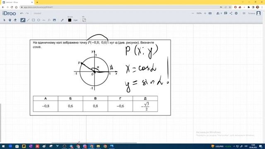Select the pen drawing tool
The height and width of the screenshot is (149, 265).
click(23, 20)
